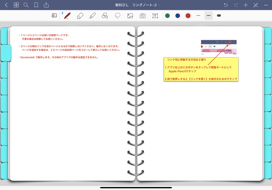272x190 pixels.
Task: Choose the blue pen color
Action: (178, 16)
